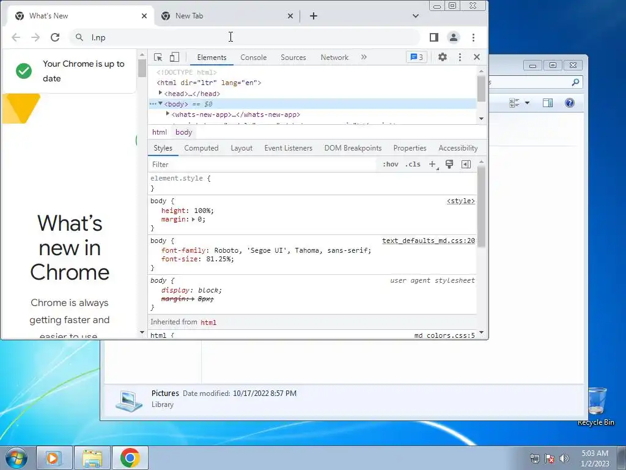The image size is (626, 470).
Task: Click element.style rule block
Action: tap(312, 183)
